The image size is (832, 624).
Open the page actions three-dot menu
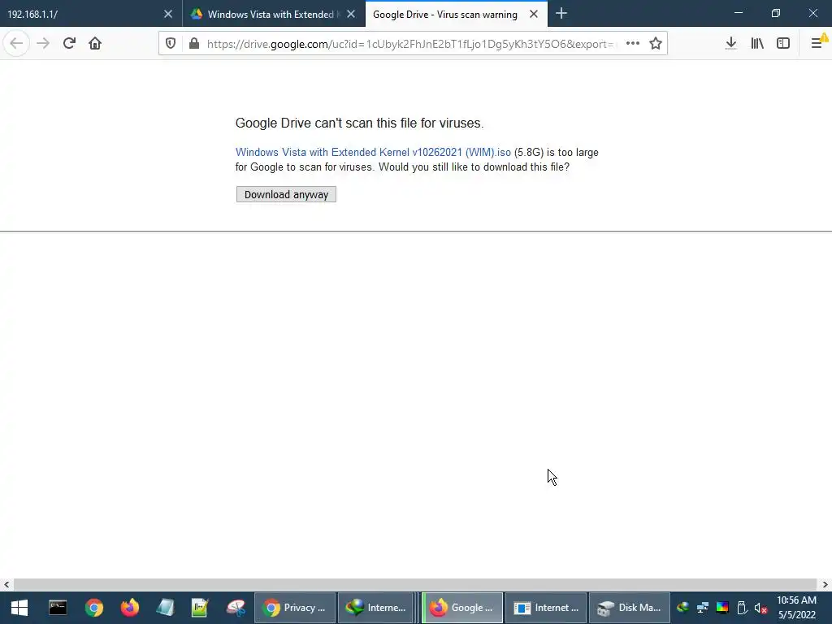(632, 44)
